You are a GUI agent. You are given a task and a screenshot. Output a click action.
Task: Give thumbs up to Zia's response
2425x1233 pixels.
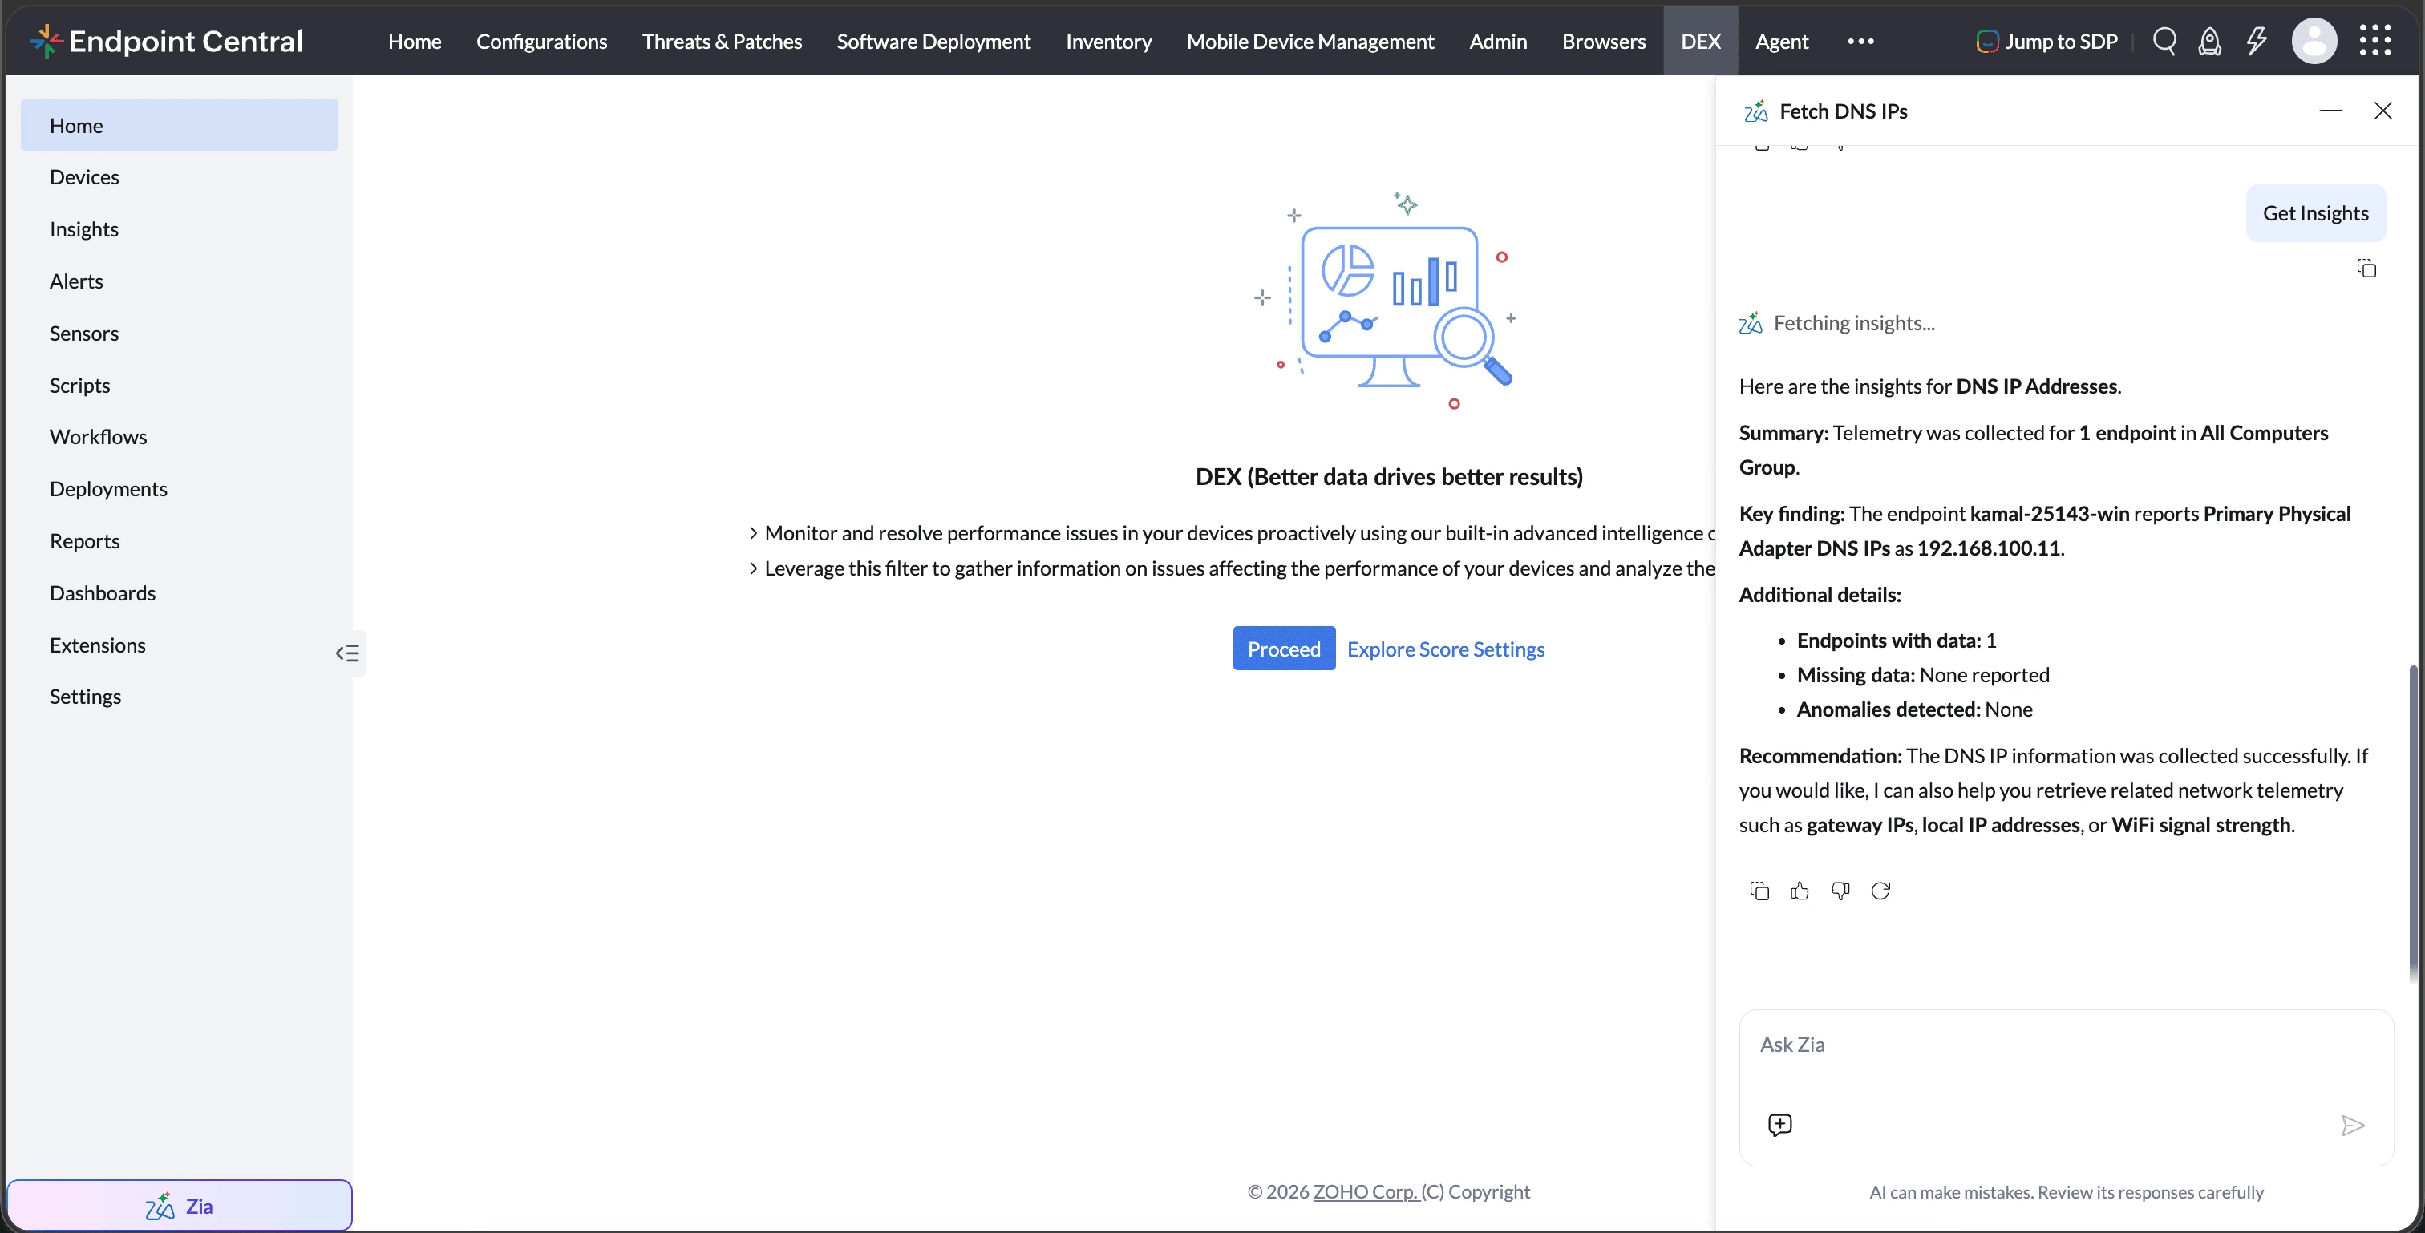tap(1800, 891)
